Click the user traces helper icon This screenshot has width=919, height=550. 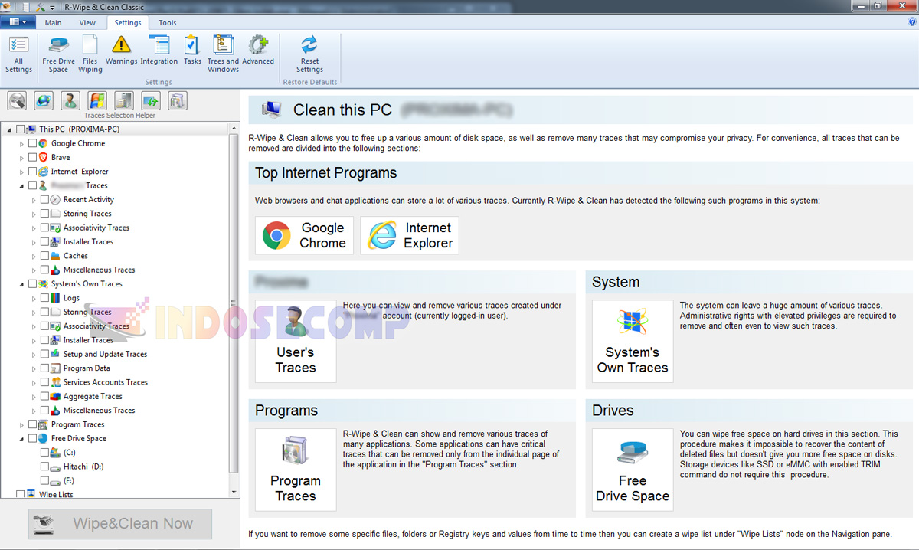[x=70, y=100]
